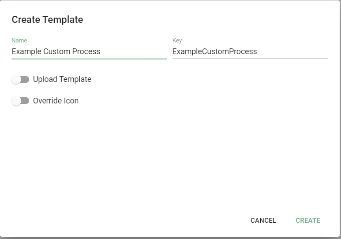Click the ExampleCustomProcess key text

click(x=214, y=51)
